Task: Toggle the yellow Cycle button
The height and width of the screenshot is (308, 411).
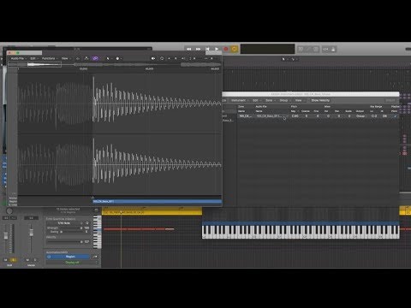Action: [x=235, y=49]
